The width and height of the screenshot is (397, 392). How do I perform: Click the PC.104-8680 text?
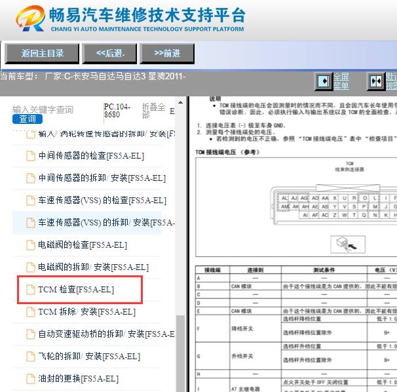point(117,111)
